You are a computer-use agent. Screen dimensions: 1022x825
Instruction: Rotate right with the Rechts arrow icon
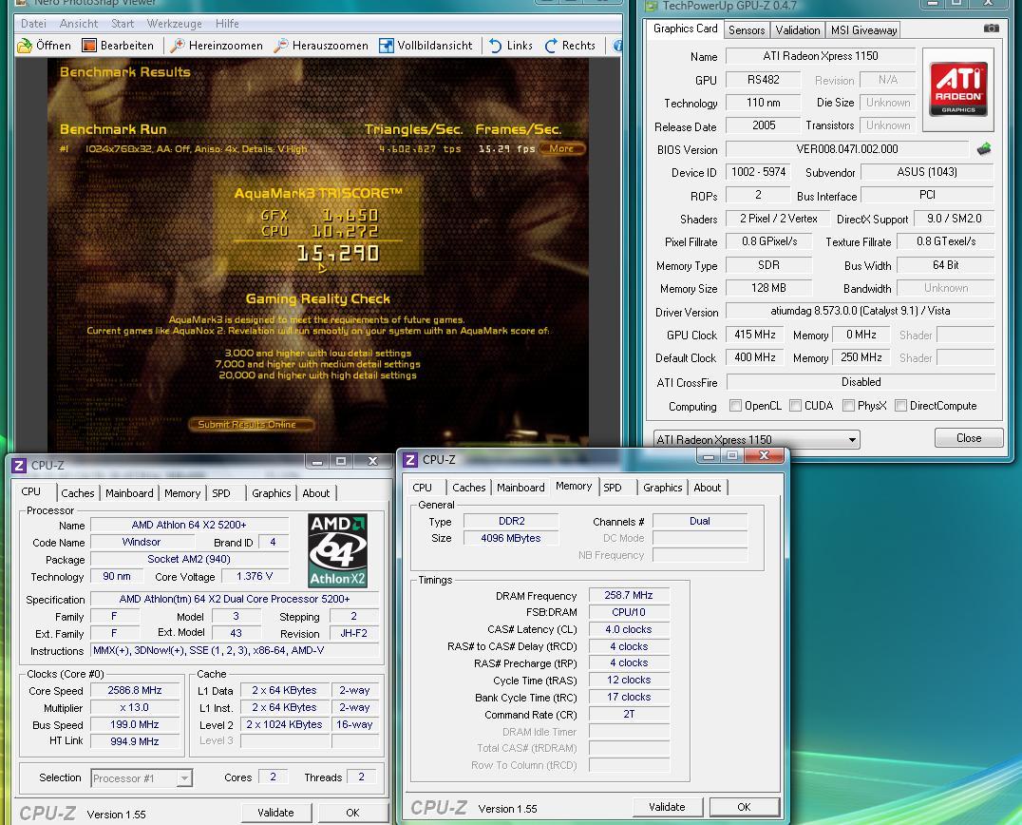click(x=552, y=46)
